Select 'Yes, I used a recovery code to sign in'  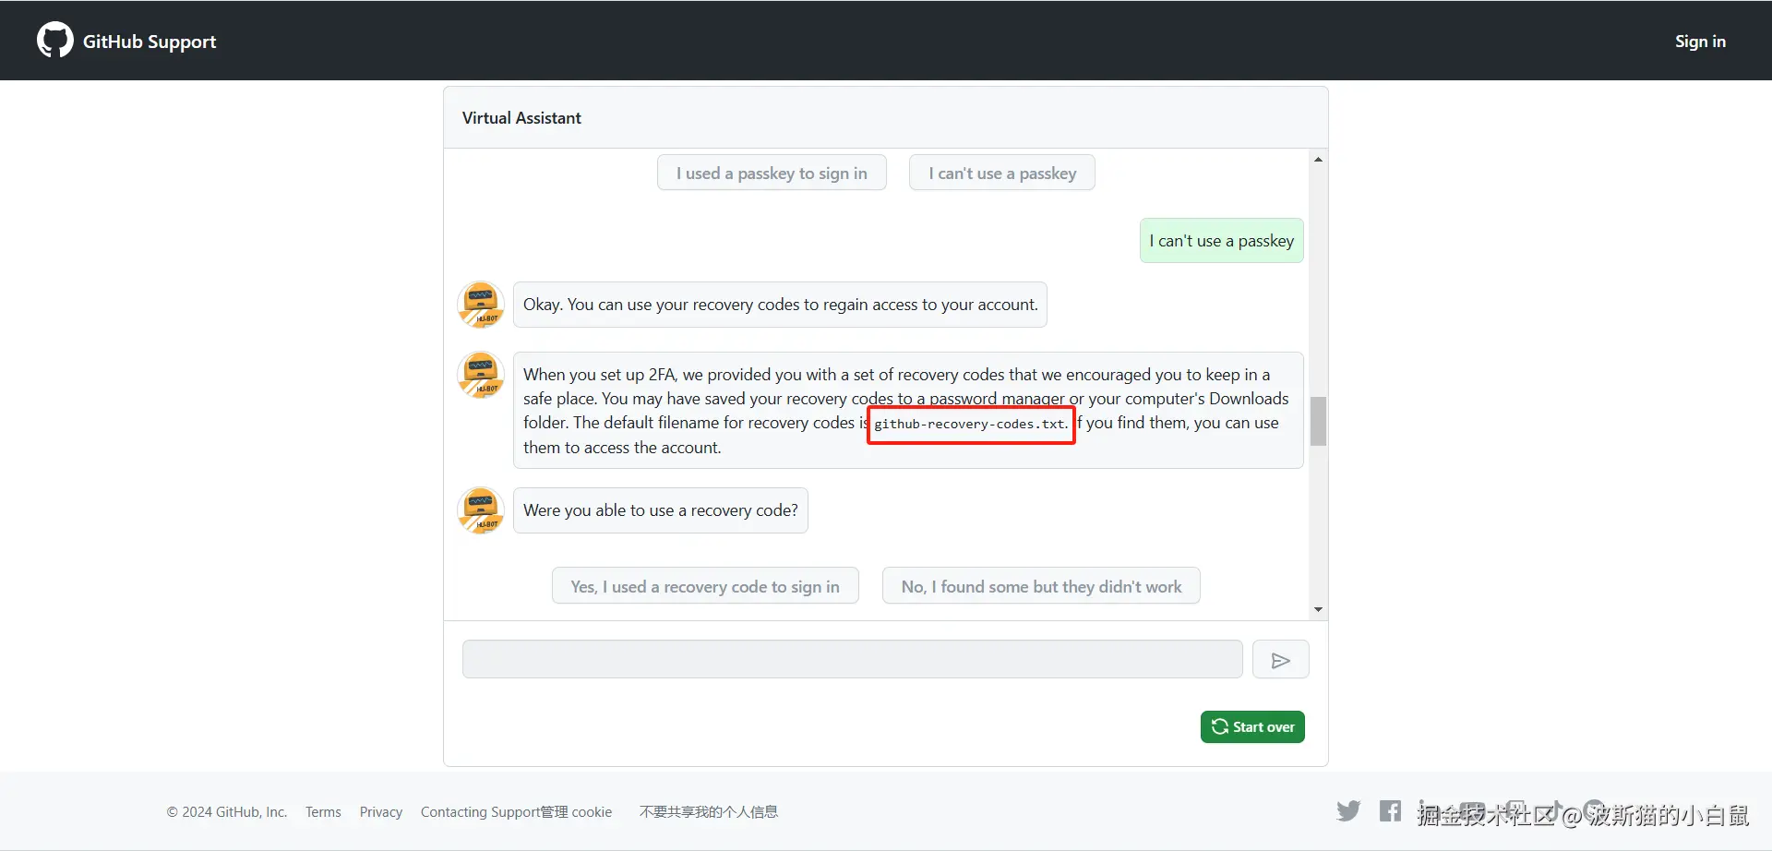pyautogui.click(x=705, y=586)
